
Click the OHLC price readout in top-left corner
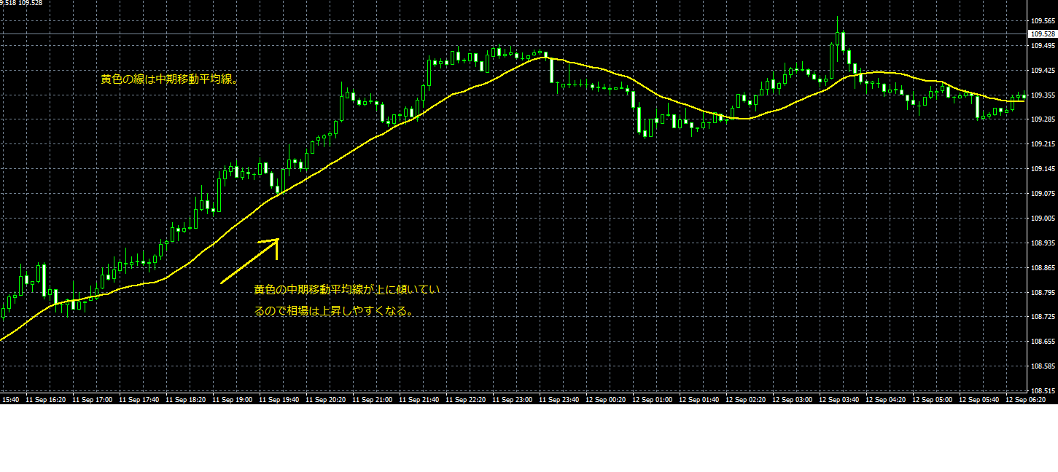click(21, 3)
